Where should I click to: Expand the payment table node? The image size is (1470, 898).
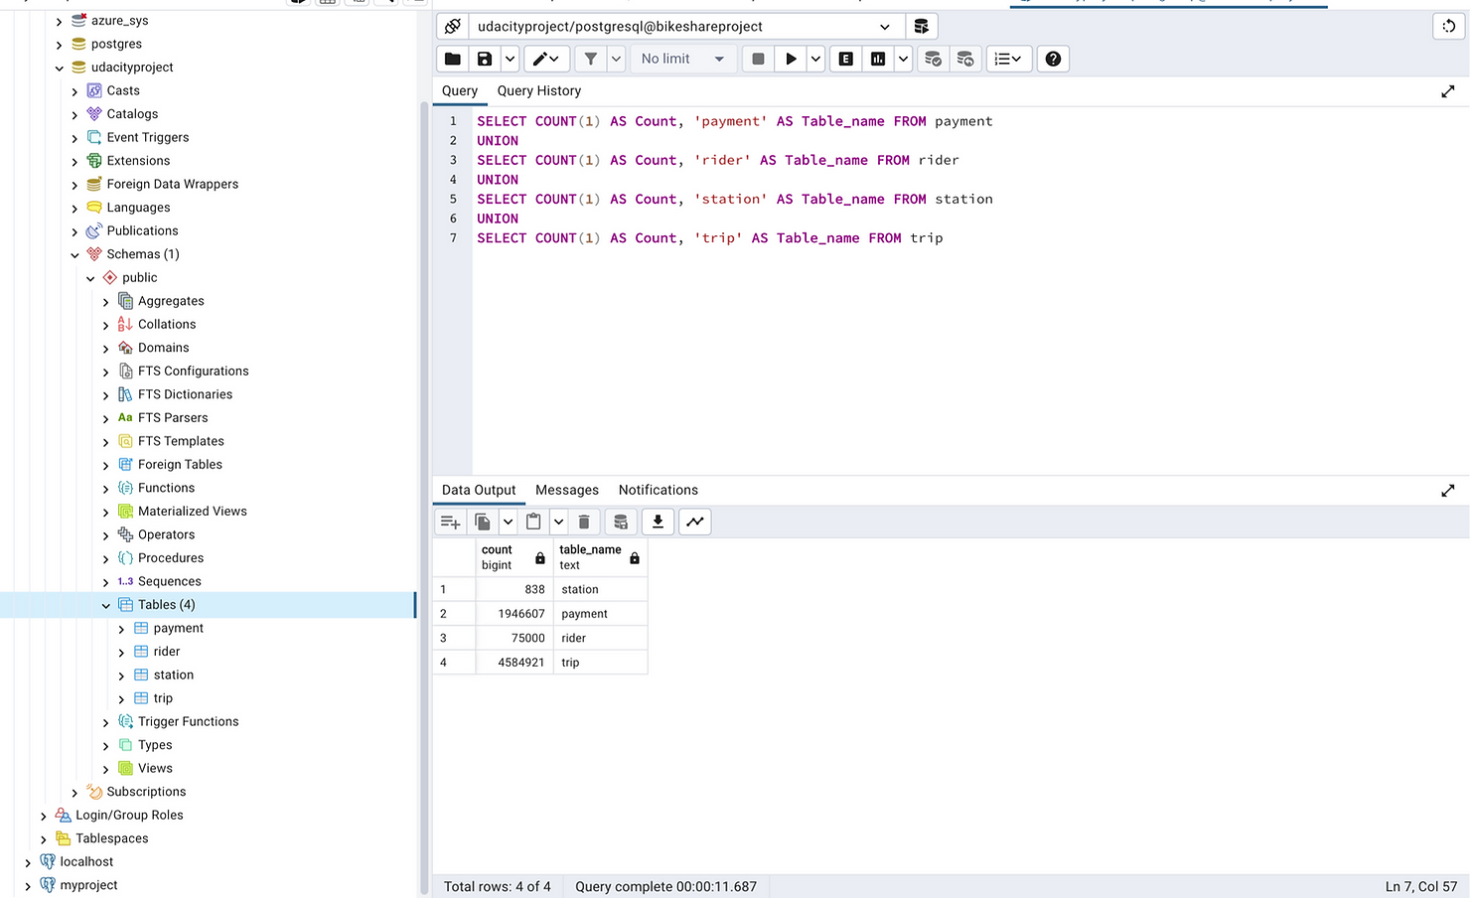(122, 629)
